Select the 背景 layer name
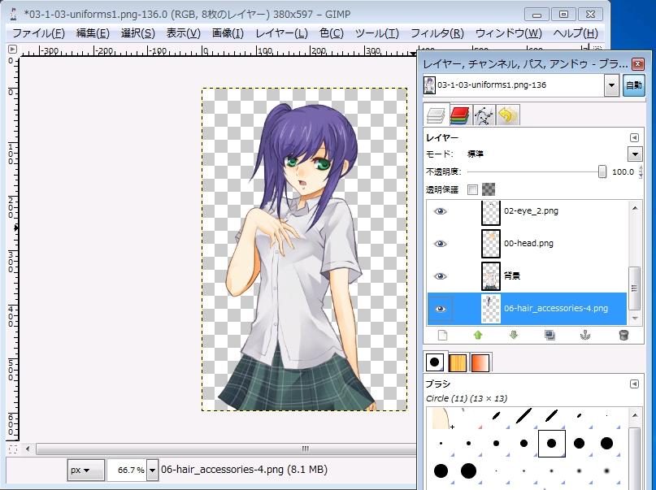656x490 pixels. pyautogui.click(x=511, y=276)
